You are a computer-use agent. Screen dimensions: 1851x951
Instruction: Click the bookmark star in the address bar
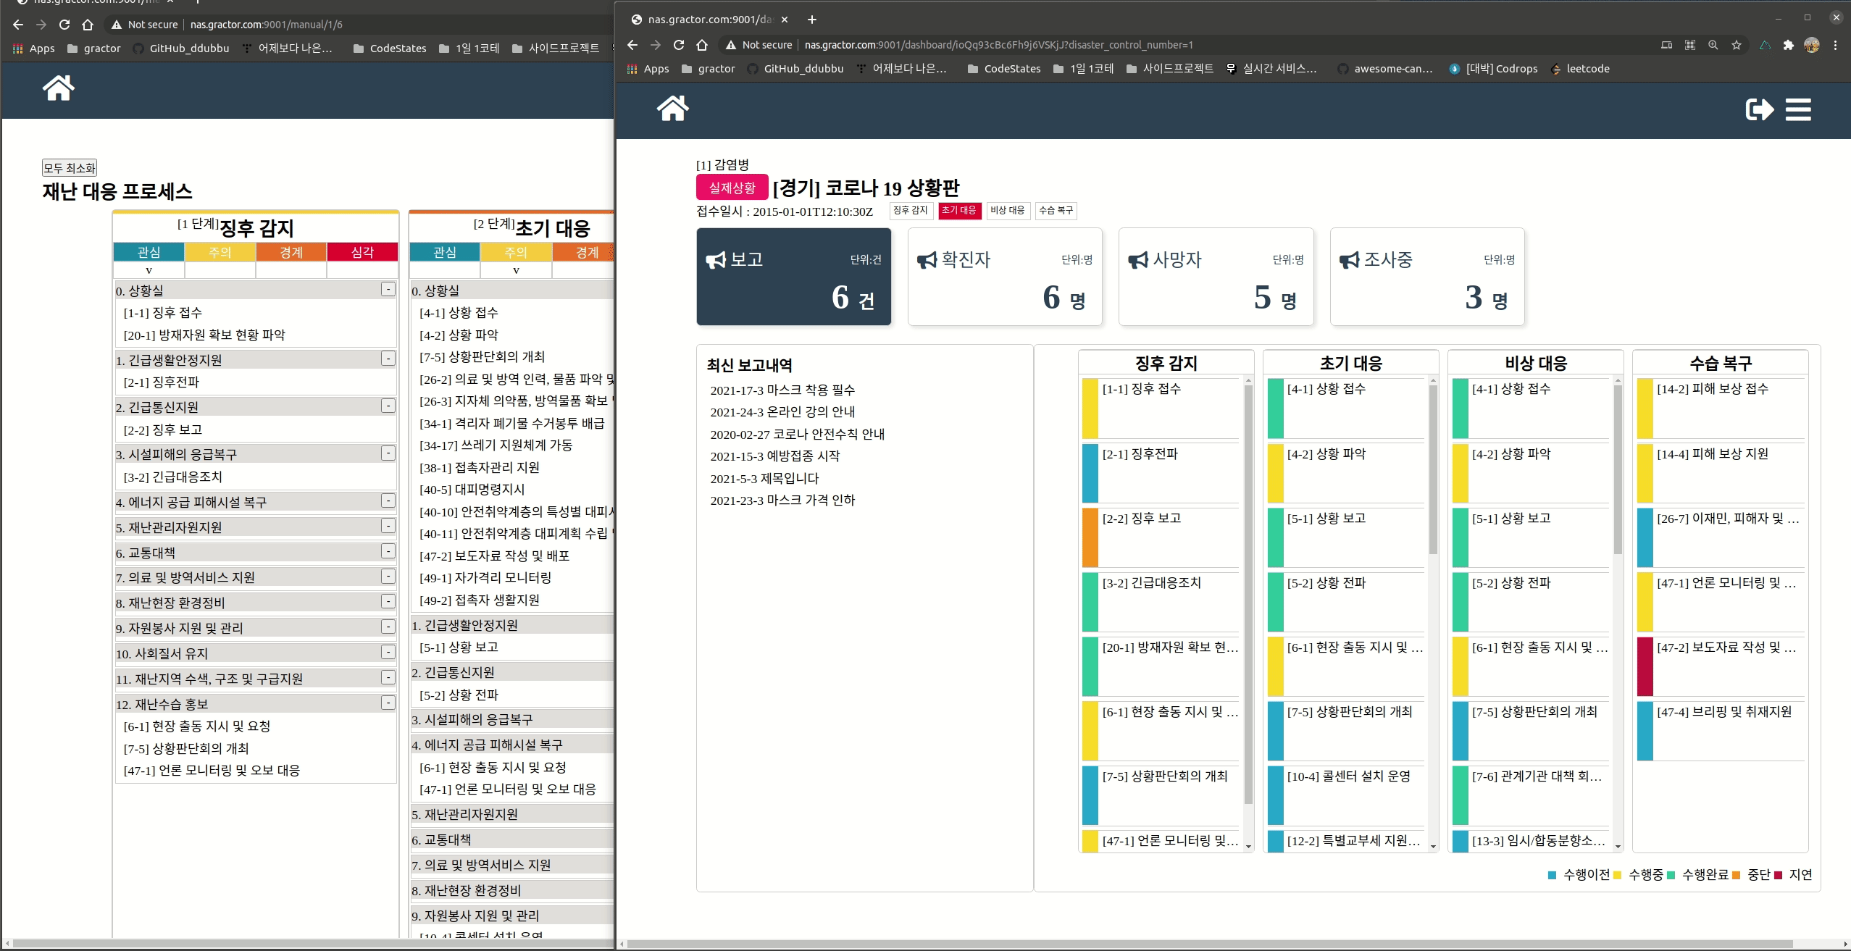[1737, 45]
